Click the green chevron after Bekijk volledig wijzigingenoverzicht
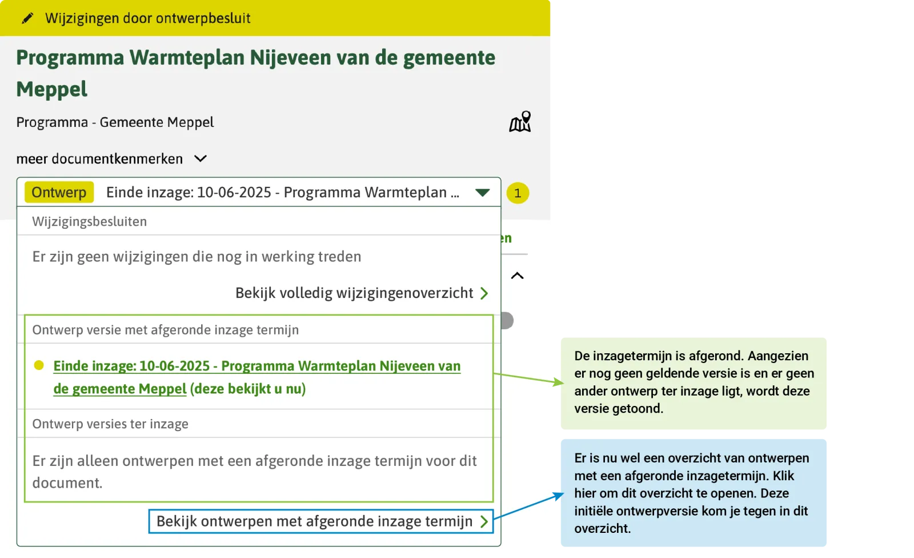The height and width of the screenshot is (558, 914). tap(484, 293)
